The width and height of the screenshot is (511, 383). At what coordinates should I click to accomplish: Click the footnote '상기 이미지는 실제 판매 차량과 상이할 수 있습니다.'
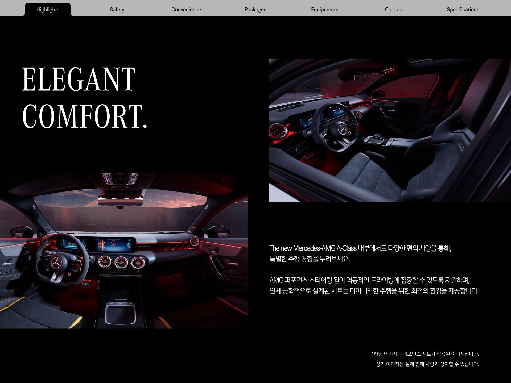click(x=427, y=364)
